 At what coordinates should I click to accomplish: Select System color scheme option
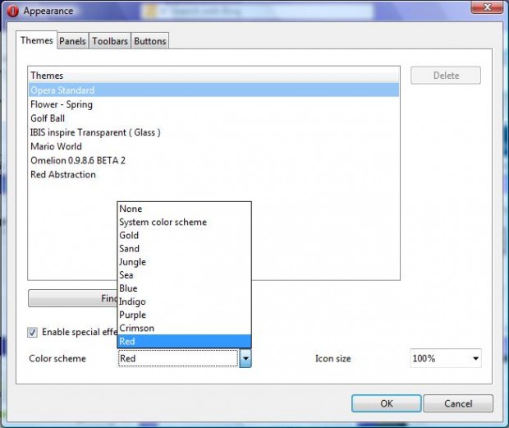point(184,222)
